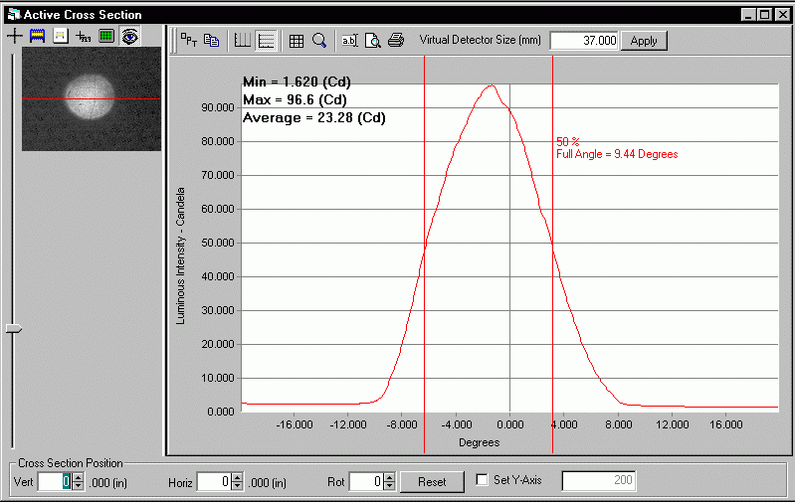Decrease the Vert value with down arrow

tap(78, 486)
